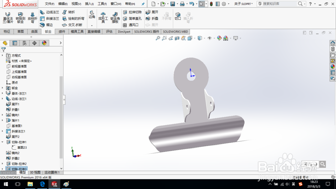Expand the 方程式 tree node
Screen dimensions: 336x189
3,55
